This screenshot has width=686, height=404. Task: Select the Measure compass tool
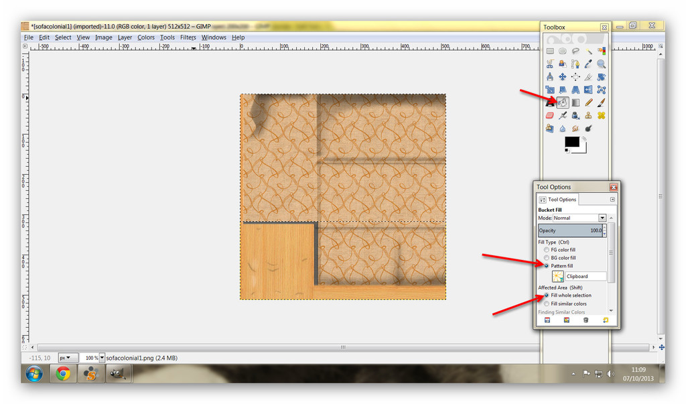point(550,77)
